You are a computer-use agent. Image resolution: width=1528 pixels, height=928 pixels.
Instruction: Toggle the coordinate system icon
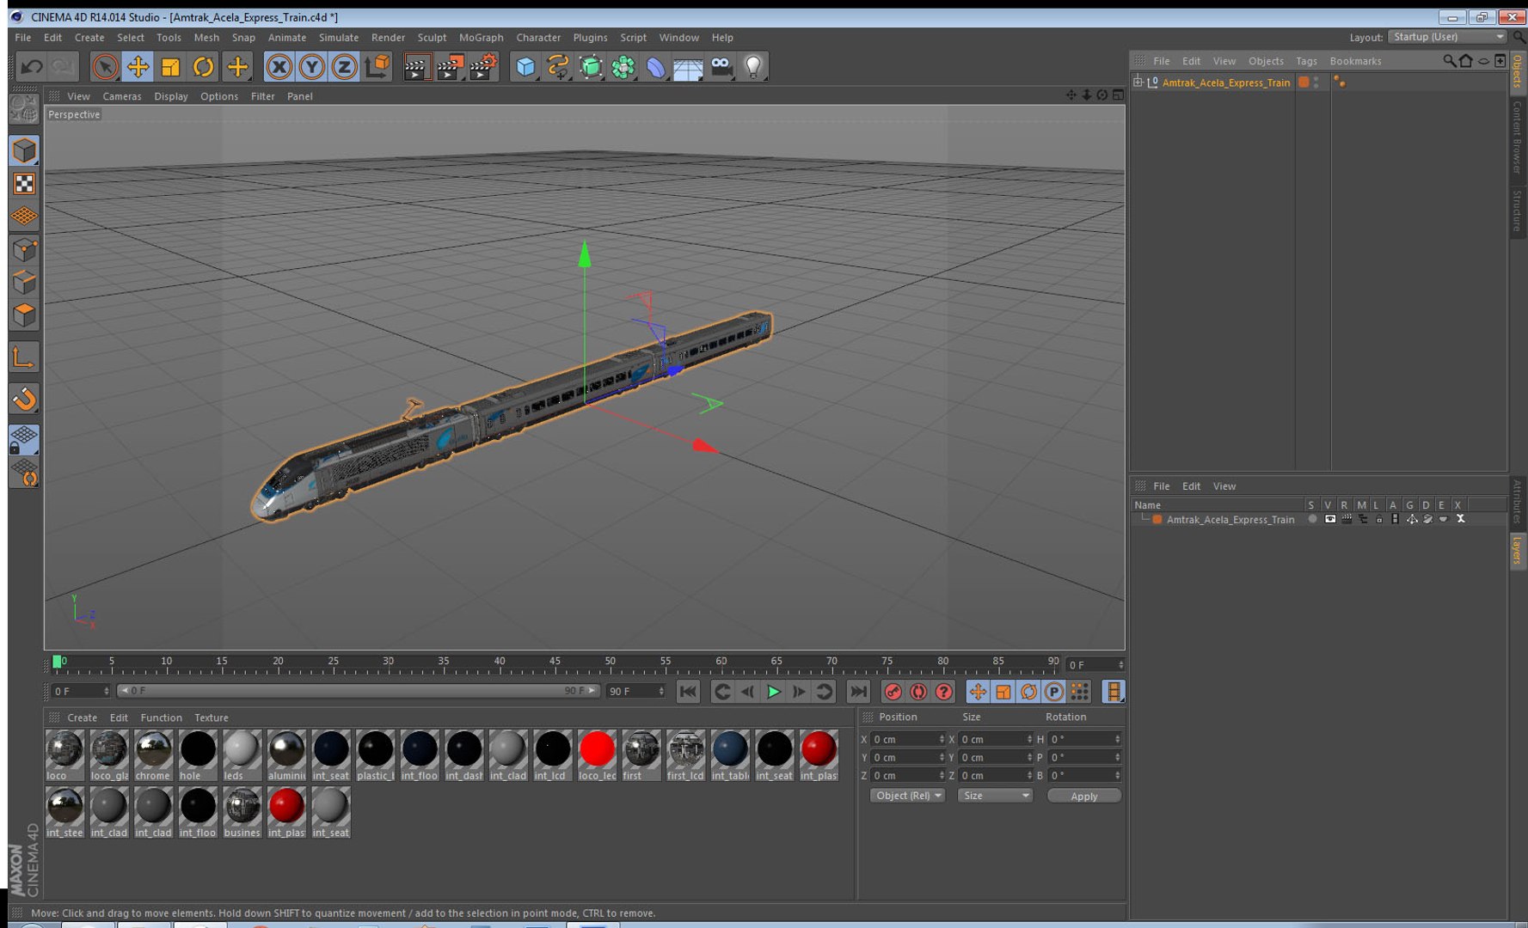(x=377, y=66)
